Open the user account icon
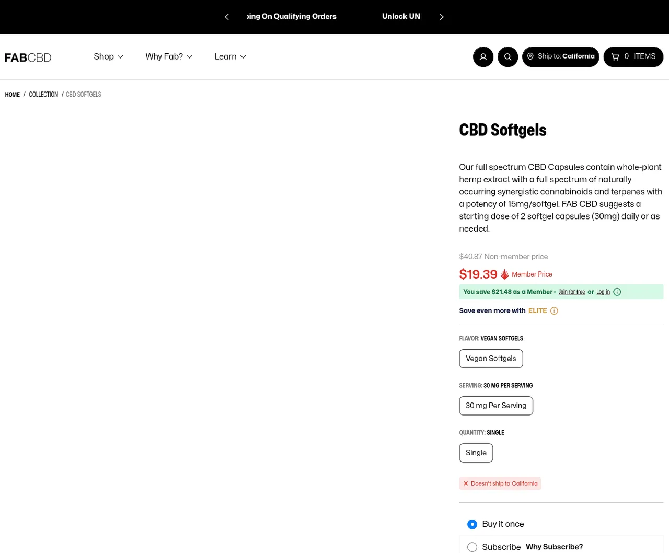Viewport: 669px width, 553px height. (x=483, y=56)
